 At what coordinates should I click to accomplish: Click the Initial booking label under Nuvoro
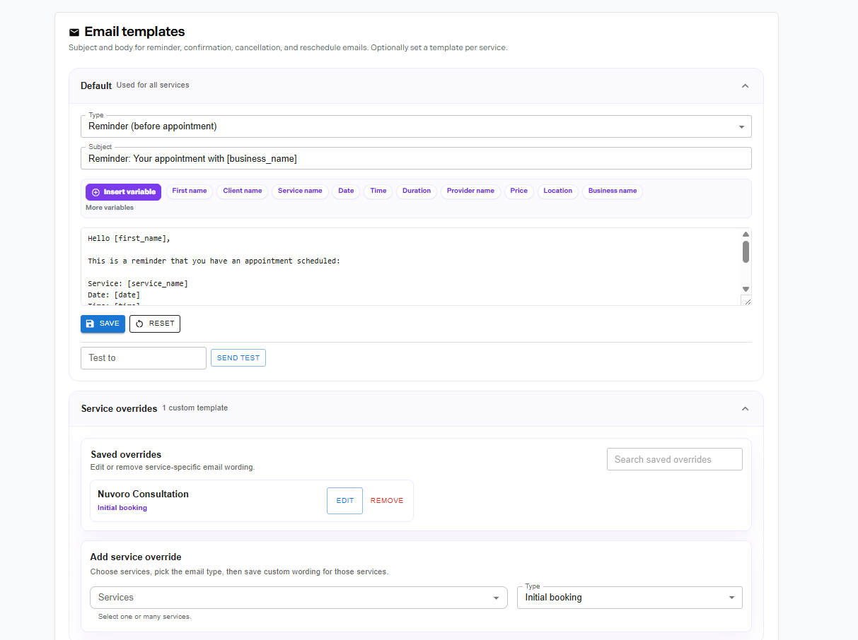point(122,508)
